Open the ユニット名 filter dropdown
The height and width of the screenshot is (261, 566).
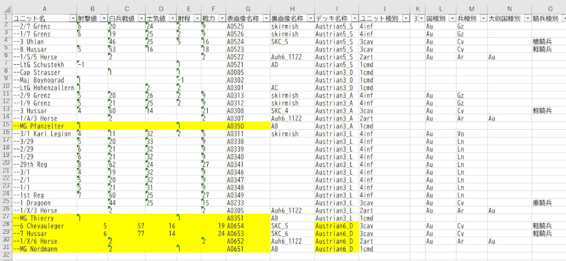pos(72,19)
